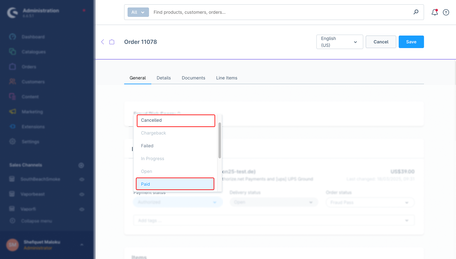Viewport: 456px width, 259px height.
Task: Click the Dashboard icon in sidebar
Action: coord(12,37)
